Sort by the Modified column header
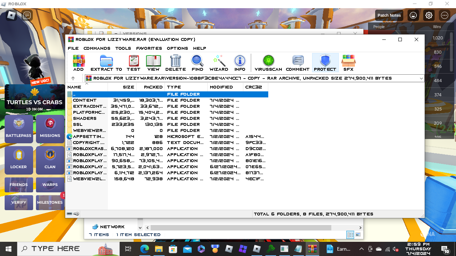456x256 pixels. click(225, 87)
